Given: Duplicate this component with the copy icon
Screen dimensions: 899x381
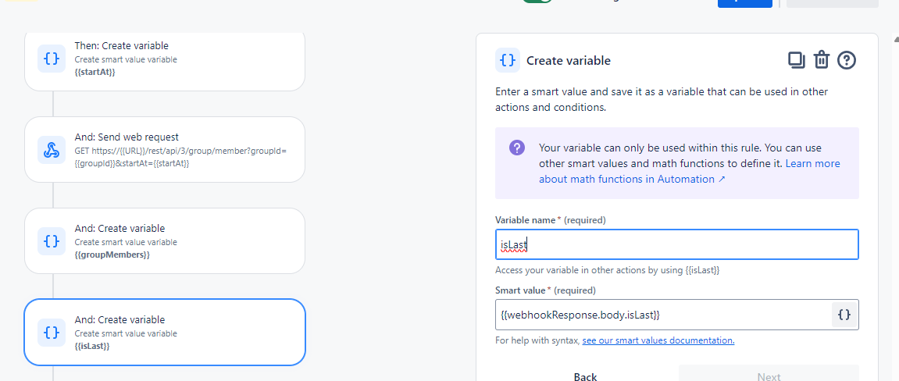Looking at the screenshot, I should tap(796, 60).
